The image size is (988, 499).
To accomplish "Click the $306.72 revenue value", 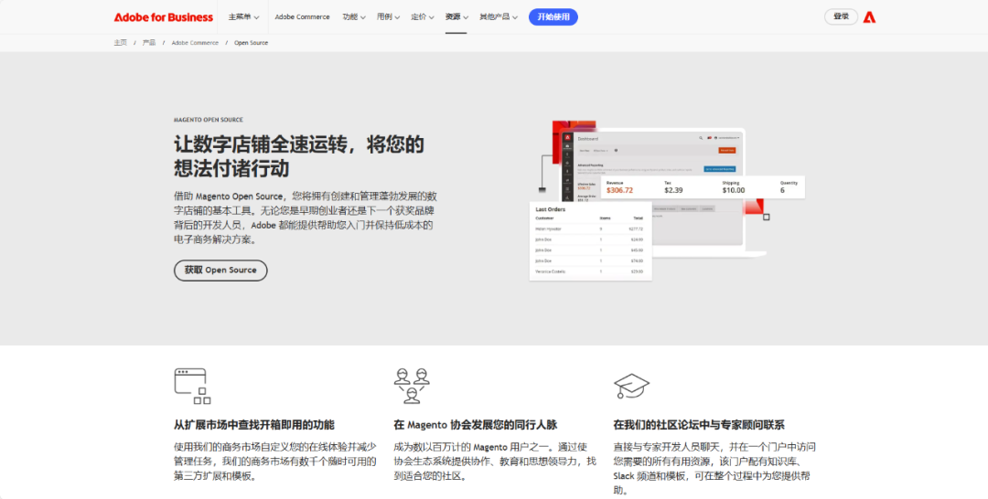I will 619,190.
